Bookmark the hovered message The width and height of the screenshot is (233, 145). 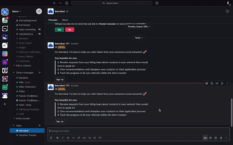pos(222,83)
